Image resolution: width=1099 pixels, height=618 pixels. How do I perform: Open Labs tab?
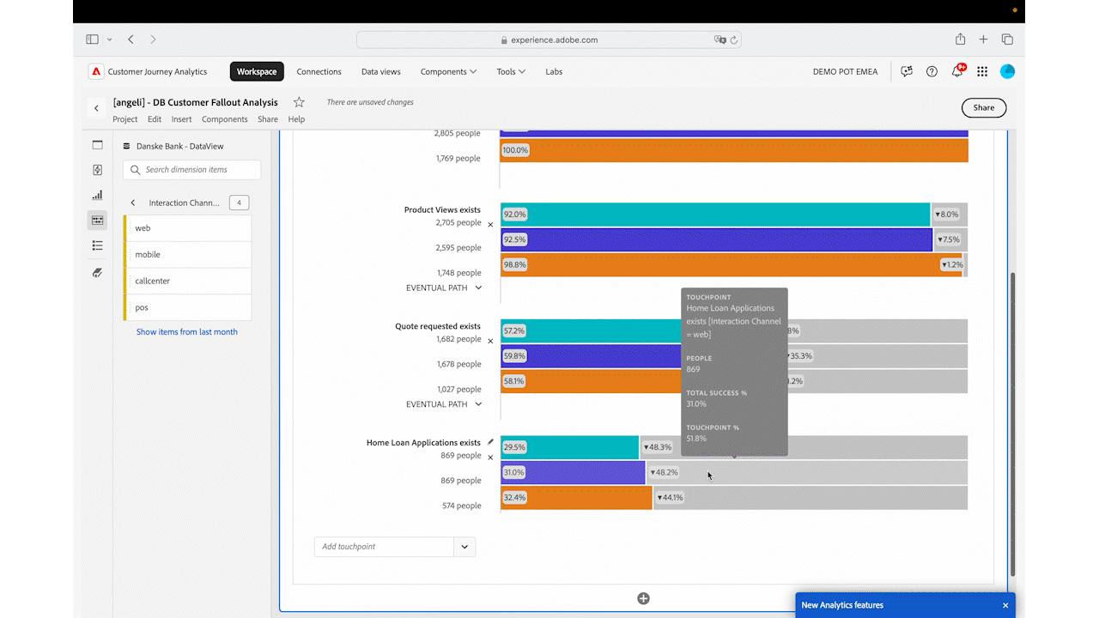click(554, 72)
